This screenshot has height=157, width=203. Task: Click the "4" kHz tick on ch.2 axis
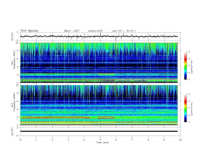click(x=18, y=109)
